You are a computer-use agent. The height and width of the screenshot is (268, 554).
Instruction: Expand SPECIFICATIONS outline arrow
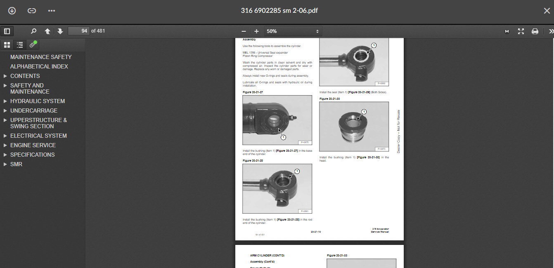pos(5,155)
